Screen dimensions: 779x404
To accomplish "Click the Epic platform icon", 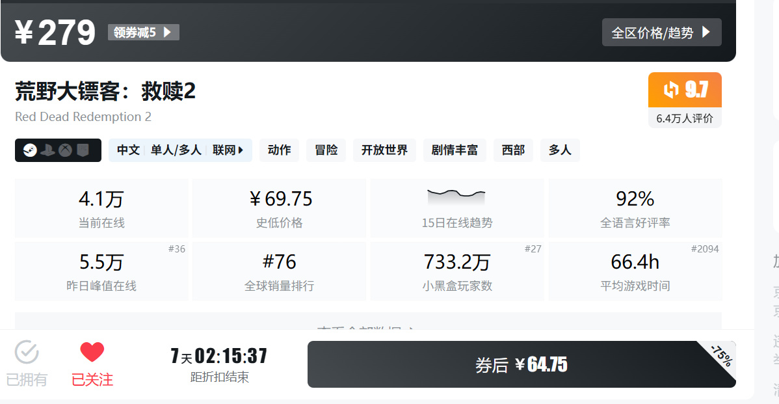I will point(83,150).
